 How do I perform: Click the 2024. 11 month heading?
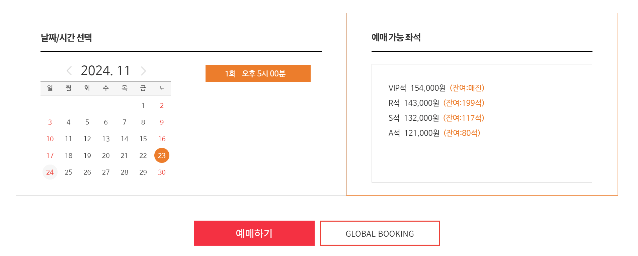(106, 70)
